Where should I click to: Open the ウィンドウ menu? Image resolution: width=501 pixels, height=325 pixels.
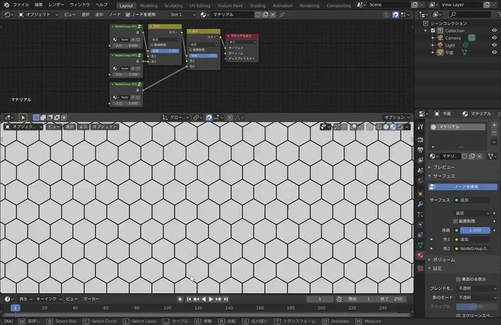coord(80,5)
